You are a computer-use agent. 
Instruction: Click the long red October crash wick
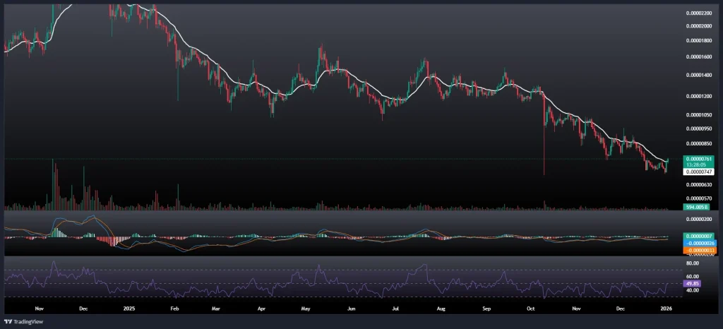tap(544, 152)
